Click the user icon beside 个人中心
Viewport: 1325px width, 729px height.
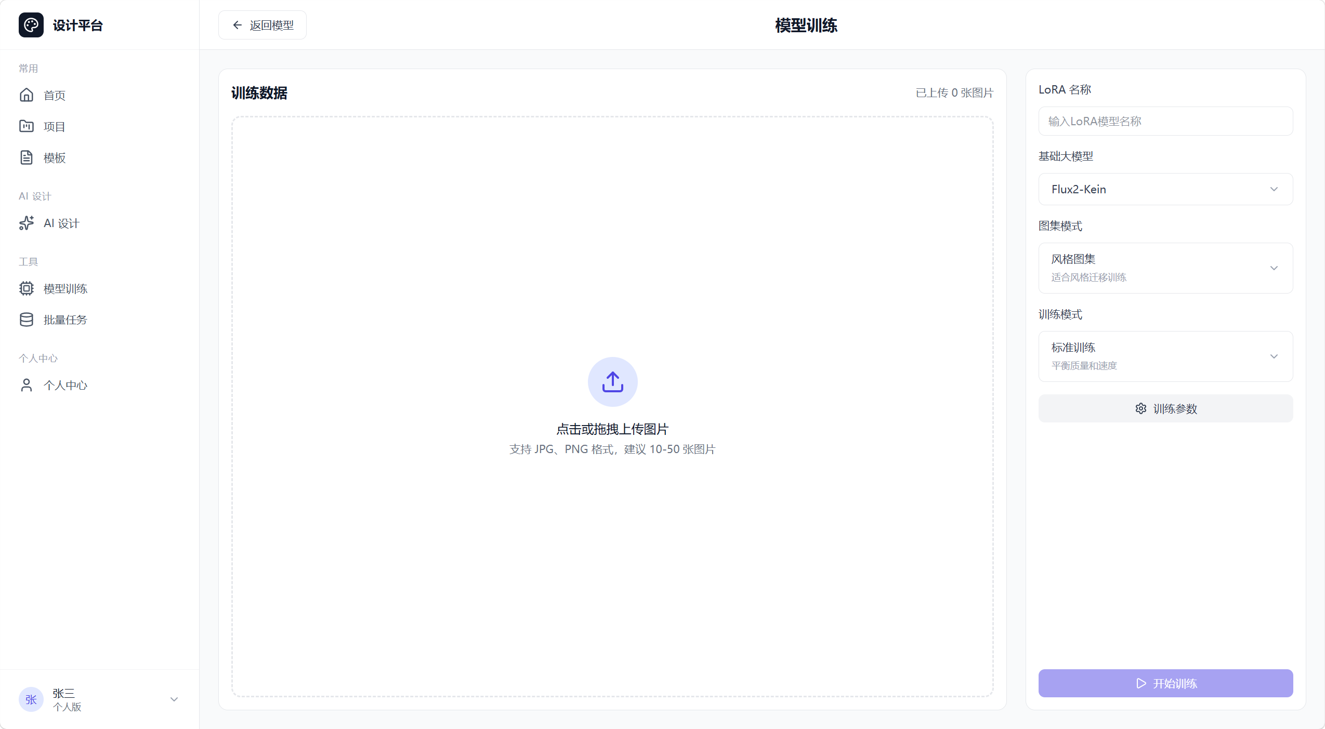[27, 385]
